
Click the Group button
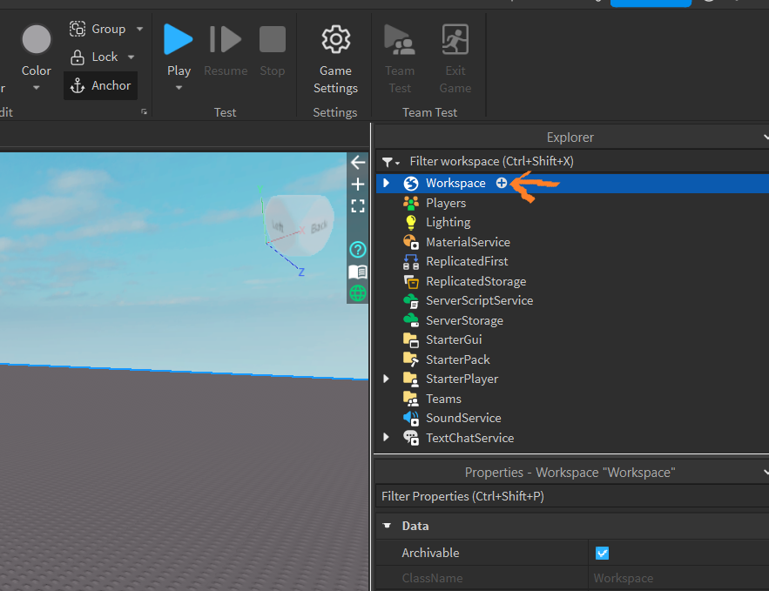tap(98, 29)
